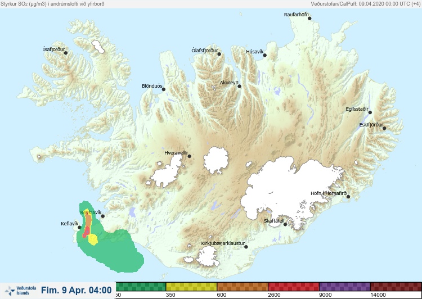Viewport: 422px width, 299px height.
Task: Select the Ólafsfjörður map dot
Action: pos(219,54)
